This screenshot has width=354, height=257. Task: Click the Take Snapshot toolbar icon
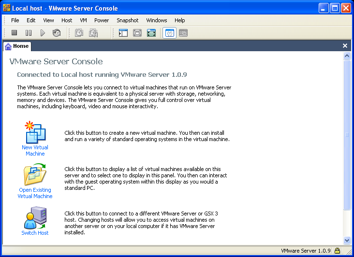tap(79, 33)
